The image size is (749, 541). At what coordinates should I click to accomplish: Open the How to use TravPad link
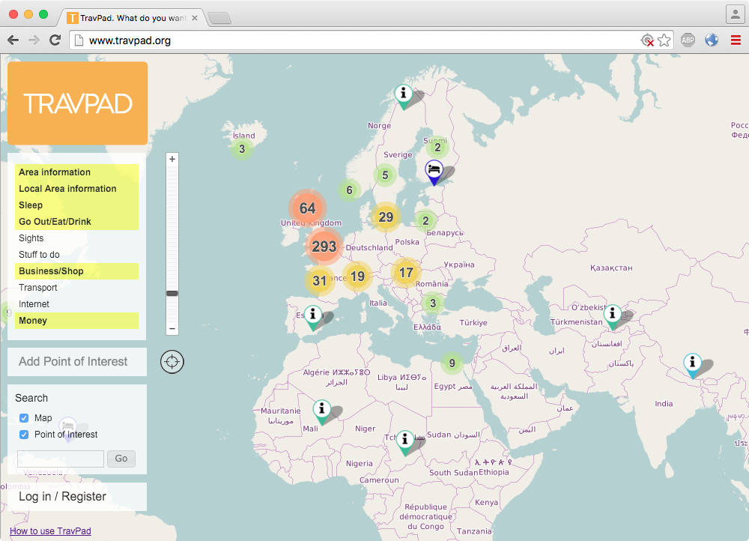(x=50, y=531)
